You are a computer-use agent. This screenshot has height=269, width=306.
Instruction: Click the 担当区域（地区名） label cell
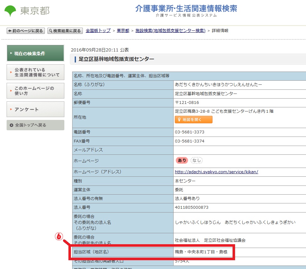pos(123,252)
